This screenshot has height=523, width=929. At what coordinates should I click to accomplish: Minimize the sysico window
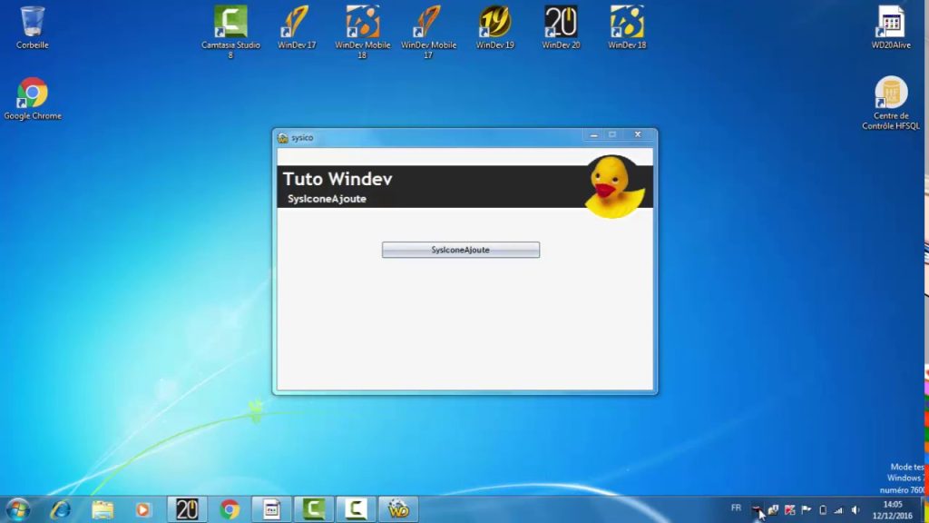tap(593, 135)
